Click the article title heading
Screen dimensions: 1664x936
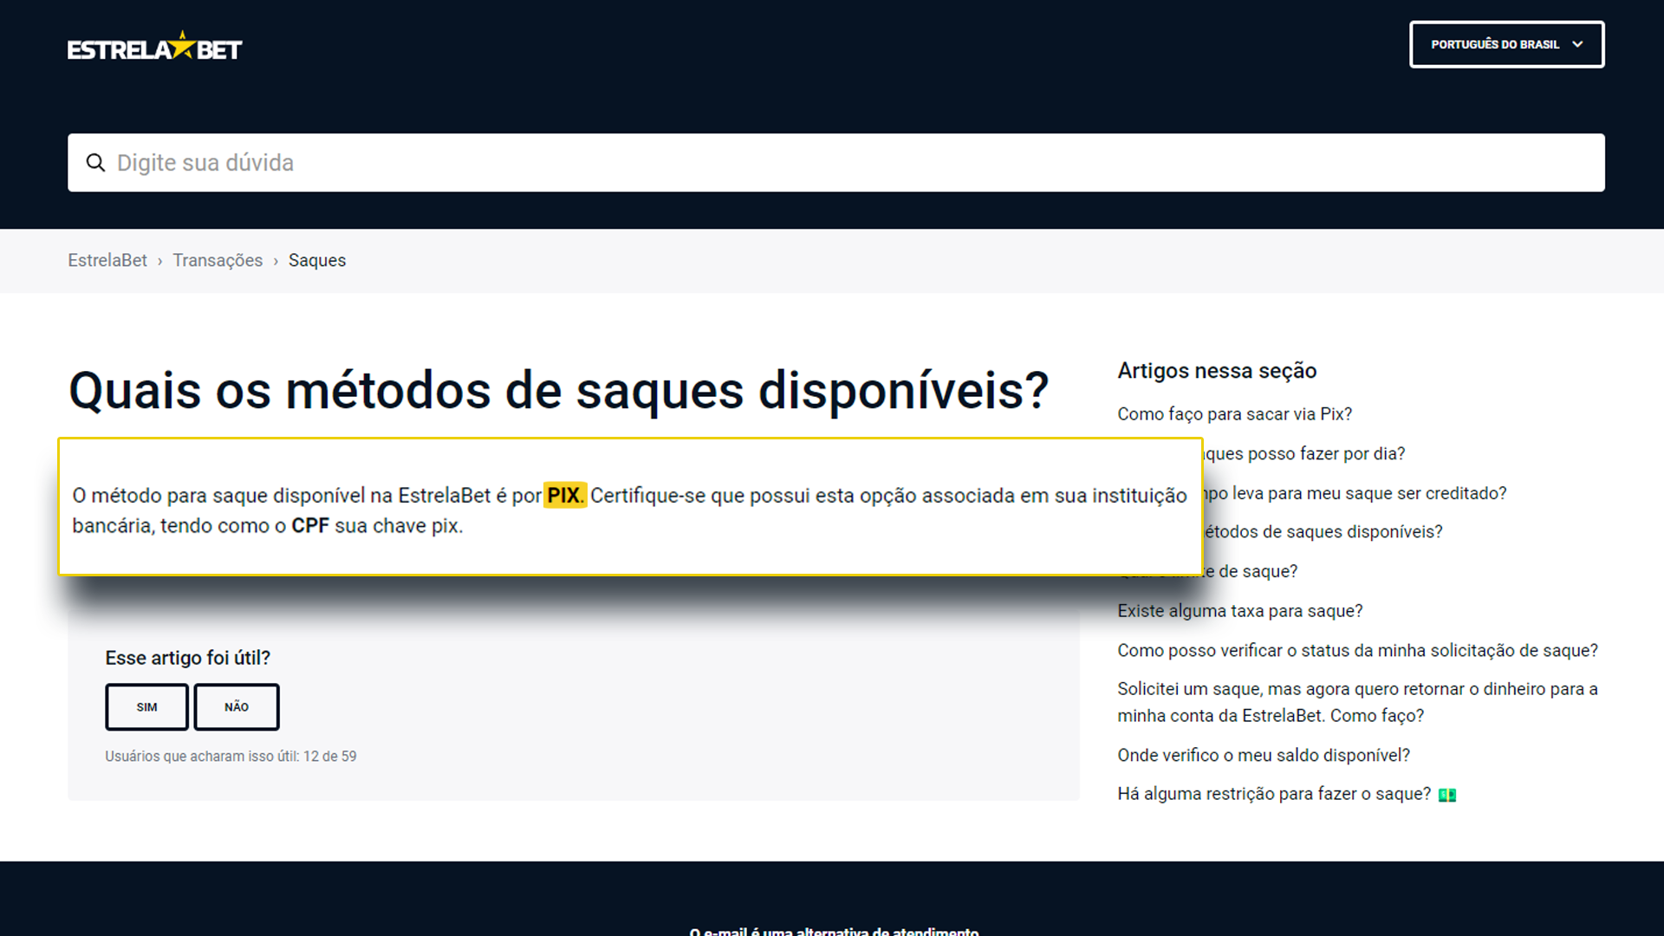pos(558,390)
